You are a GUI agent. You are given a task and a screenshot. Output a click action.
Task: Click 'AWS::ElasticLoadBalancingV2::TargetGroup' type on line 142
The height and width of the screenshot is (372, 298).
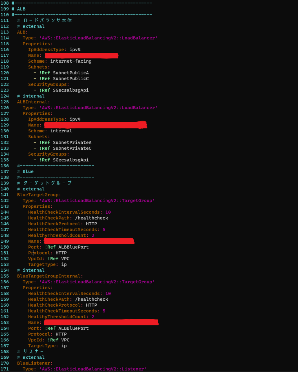(x=97, y=201)
